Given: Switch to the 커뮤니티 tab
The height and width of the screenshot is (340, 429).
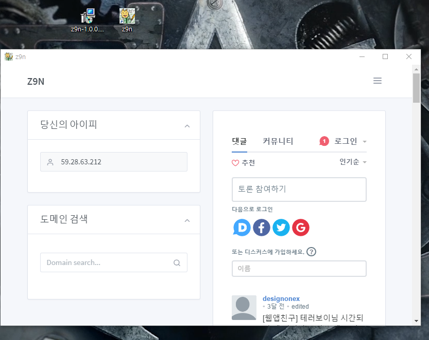Looking at the screenshot, I should pos(278,141).
